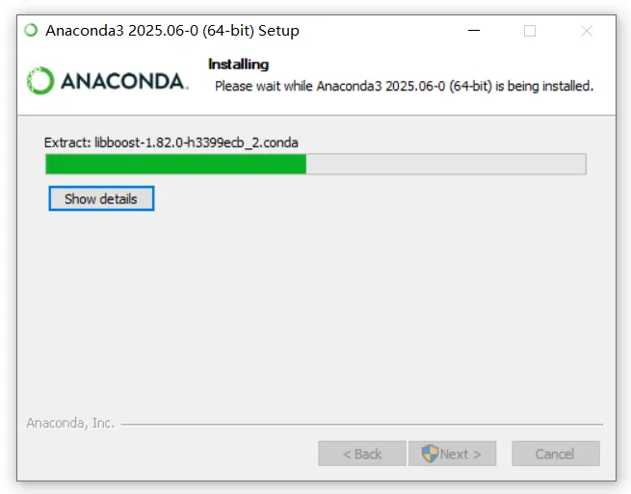Click the Anaconda, Inc. branding text
Screen dimensions: 631x494
70,423
